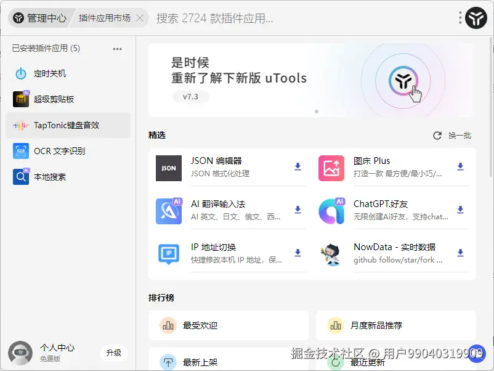The height and width of the screenshot is (371, 494).
Task: Open the AI 翻译输入法 plugin icon
Action: coord(169,211)
